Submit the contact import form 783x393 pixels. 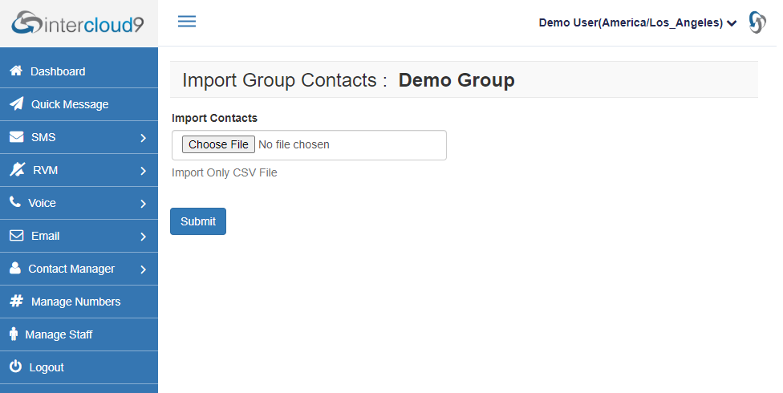pos(198,221)
